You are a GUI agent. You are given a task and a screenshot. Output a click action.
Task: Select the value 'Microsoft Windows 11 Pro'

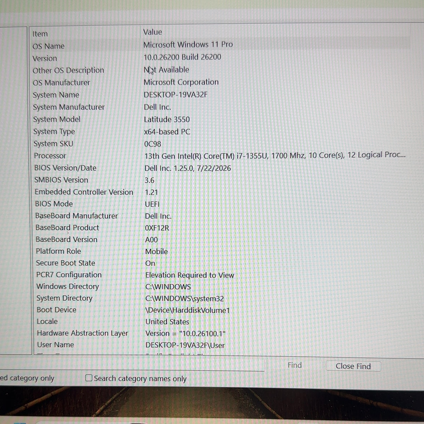point(188,45)
